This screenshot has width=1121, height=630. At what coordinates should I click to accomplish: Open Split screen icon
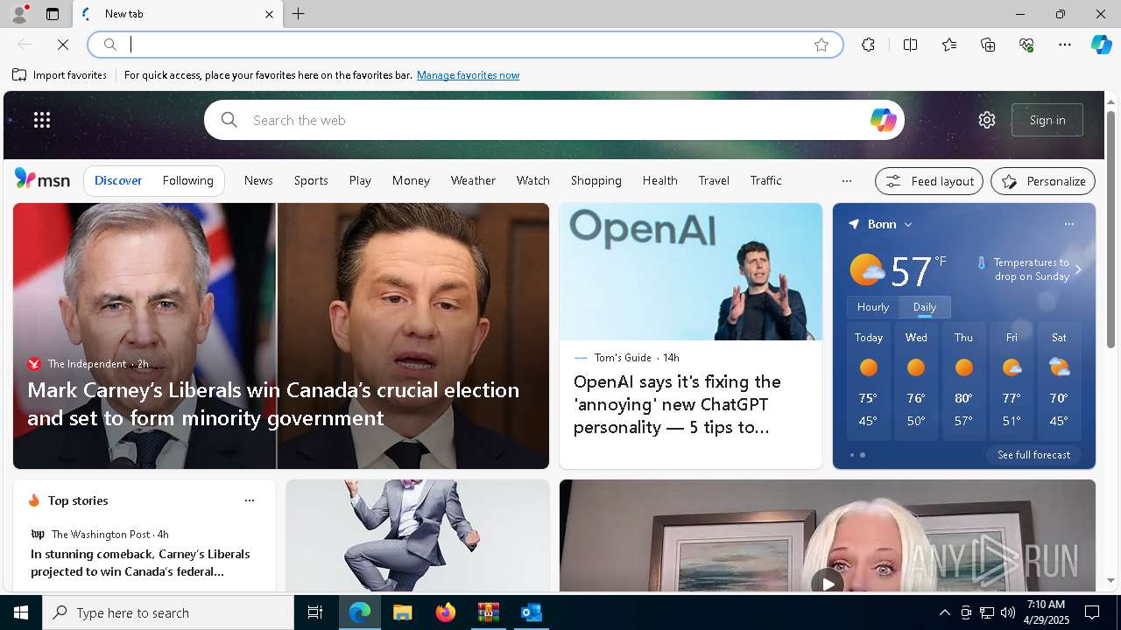tap(910, 45)
